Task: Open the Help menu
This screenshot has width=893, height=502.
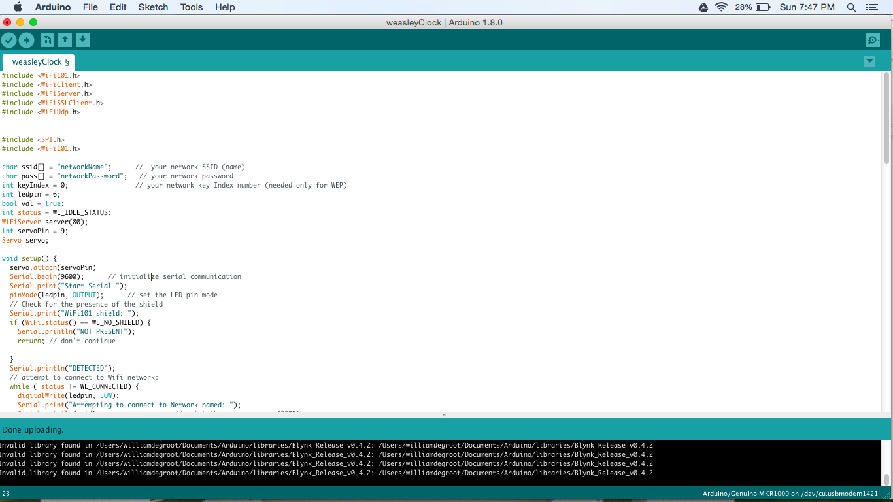Action: pos(225,7)
